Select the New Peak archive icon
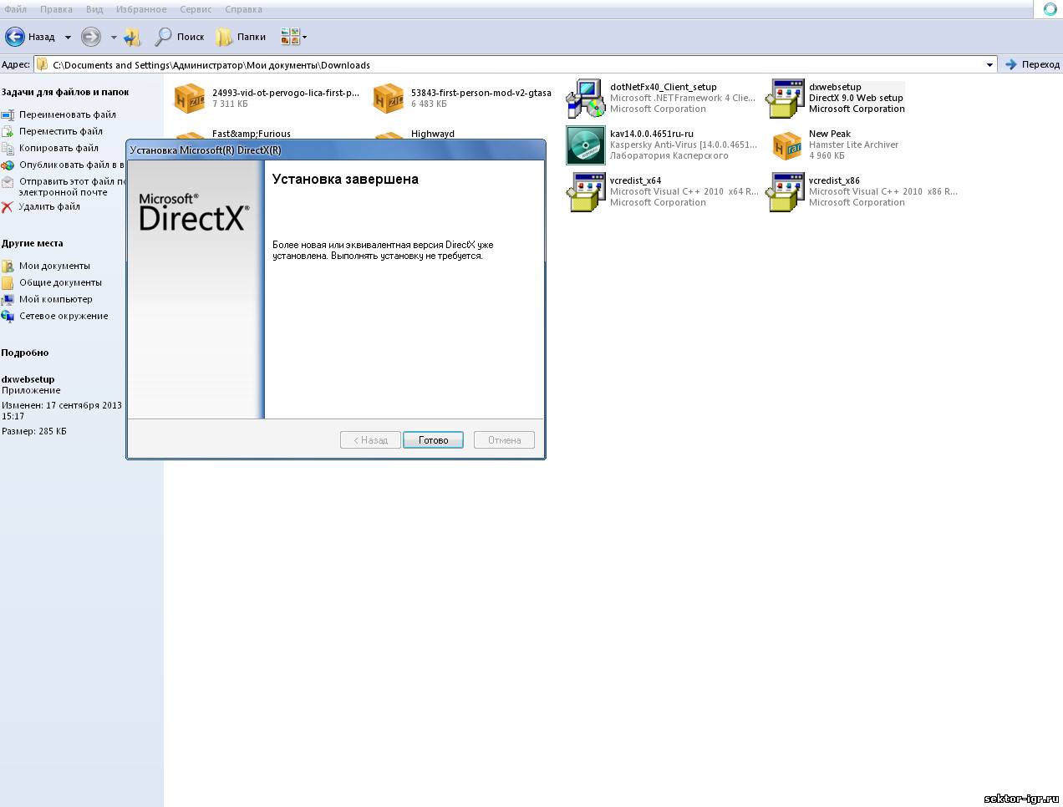The image size is (1063, 807). pyautogui.click(x=786, y=145)
